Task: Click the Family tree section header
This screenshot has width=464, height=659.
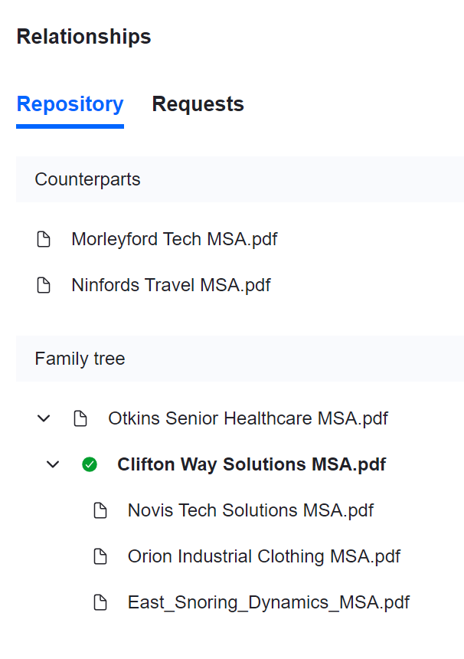Action: [x=80, y=359]
